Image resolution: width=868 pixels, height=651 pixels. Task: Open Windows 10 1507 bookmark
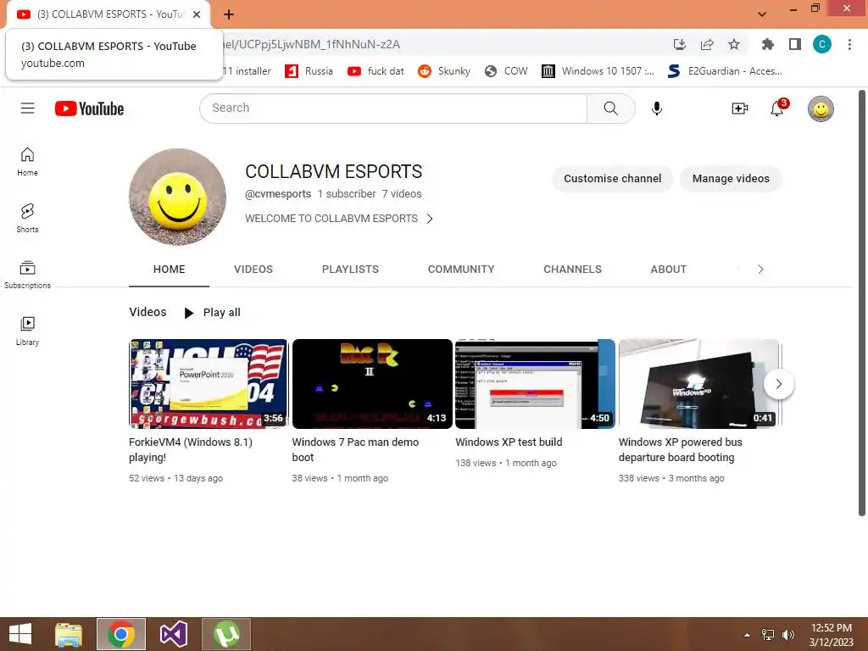(598, 71)
